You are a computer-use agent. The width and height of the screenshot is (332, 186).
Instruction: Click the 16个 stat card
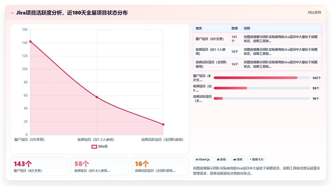pos(160,166)
